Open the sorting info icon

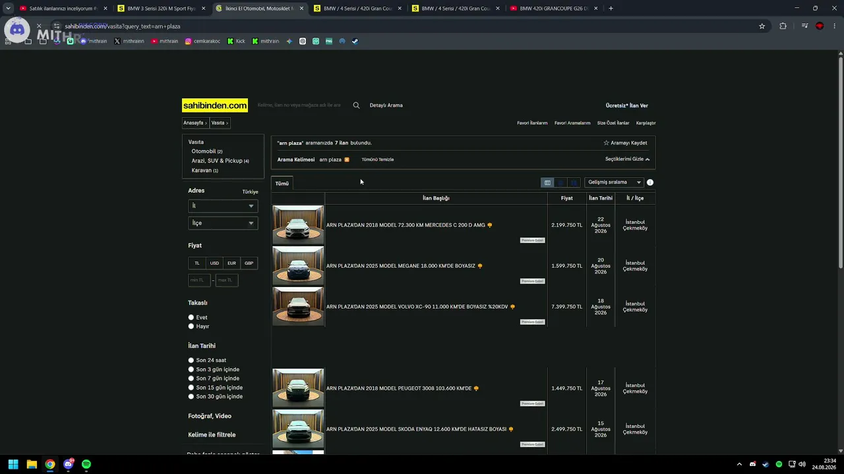point(650,182)
